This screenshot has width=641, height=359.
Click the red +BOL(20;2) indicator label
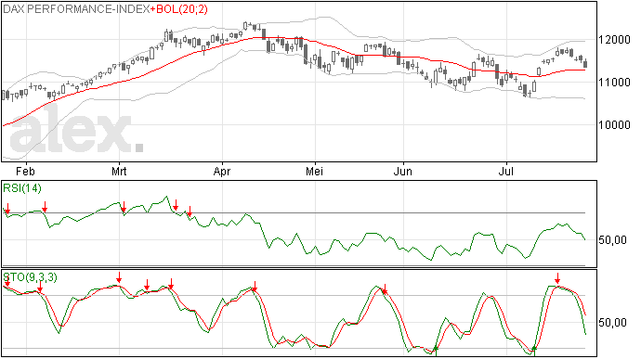179,8
